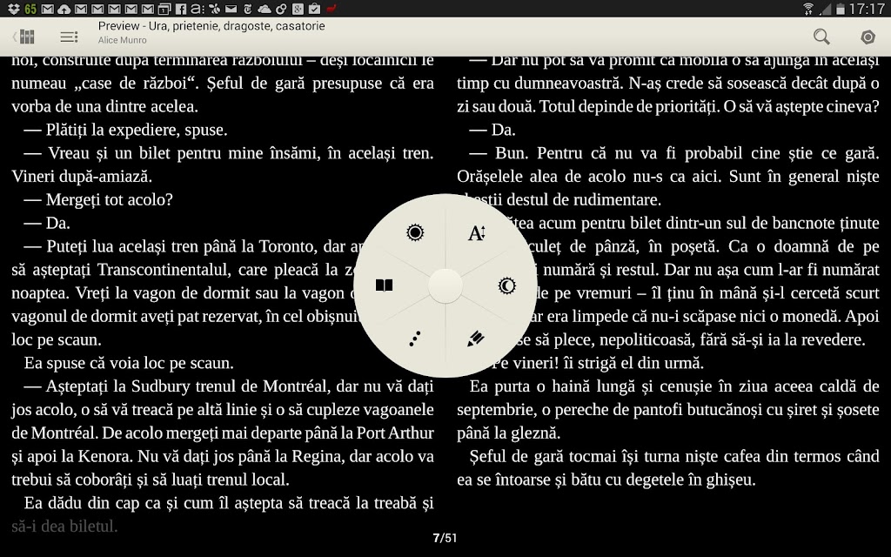The height and width of the screenshot is (557, 891).
Task: Open the white envelope email notification
Action: [231, 9]
